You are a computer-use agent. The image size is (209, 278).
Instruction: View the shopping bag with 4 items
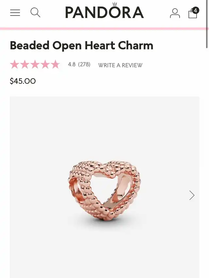[x=193, y=13]
